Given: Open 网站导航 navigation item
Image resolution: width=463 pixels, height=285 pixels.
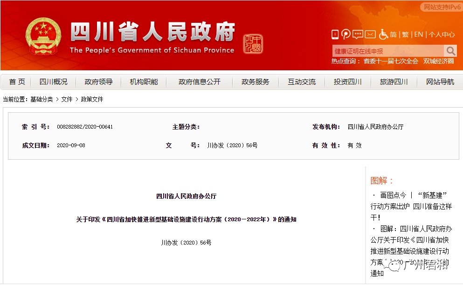Looking at the screenshot, I should 440,81.
